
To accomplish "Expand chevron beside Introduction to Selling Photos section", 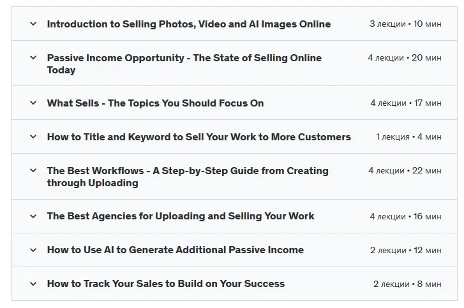I will click(x=33, y=24).
